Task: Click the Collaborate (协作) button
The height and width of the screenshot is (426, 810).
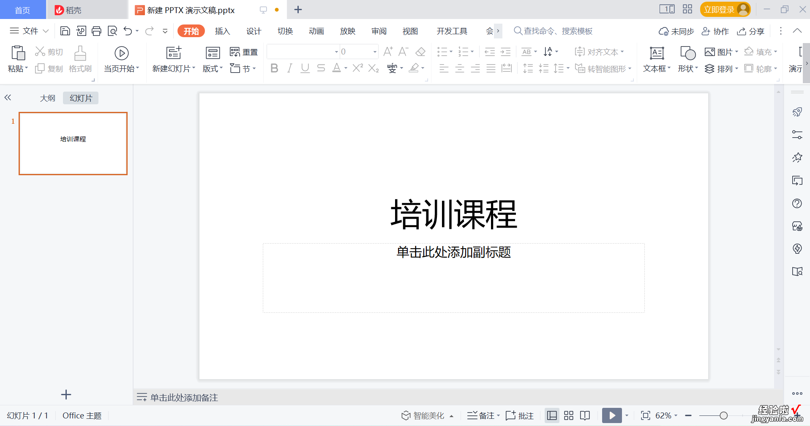Action: coord(715,31)
